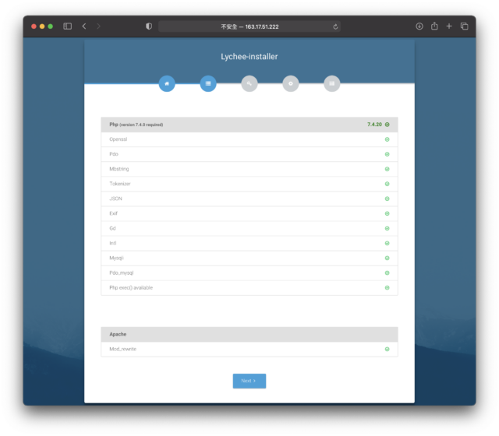Reload the page

tap(335, 26)
